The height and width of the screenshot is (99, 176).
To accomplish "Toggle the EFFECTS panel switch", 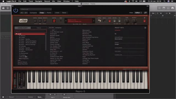I will point(15,82).
